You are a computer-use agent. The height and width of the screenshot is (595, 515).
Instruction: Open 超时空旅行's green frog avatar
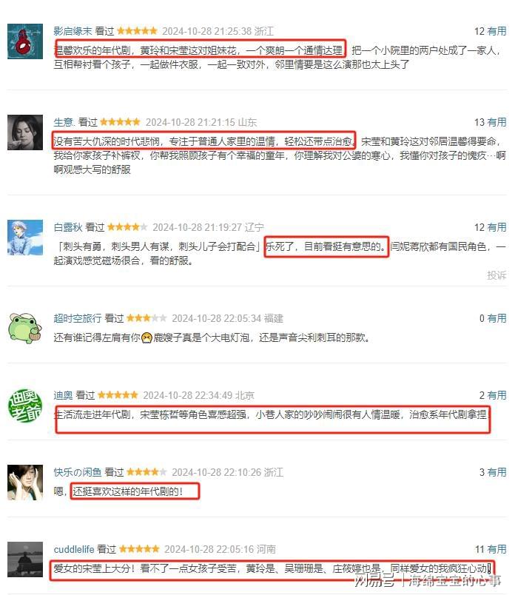[25, 329]
